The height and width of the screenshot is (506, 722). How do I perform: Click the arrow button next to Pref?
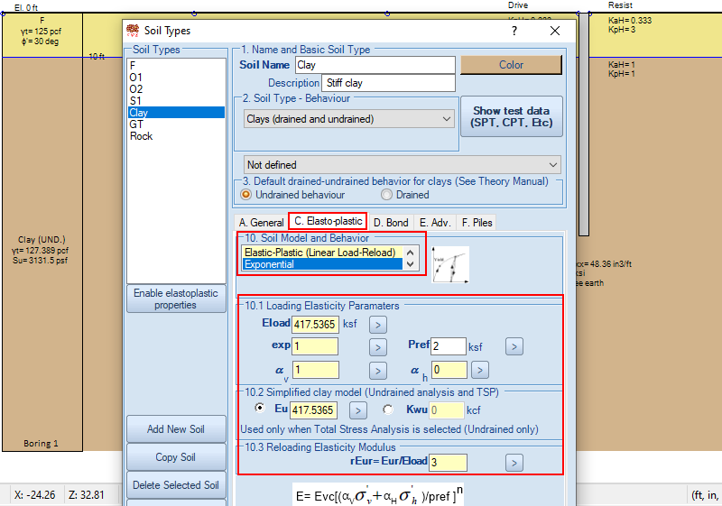(x=514, y=346)
